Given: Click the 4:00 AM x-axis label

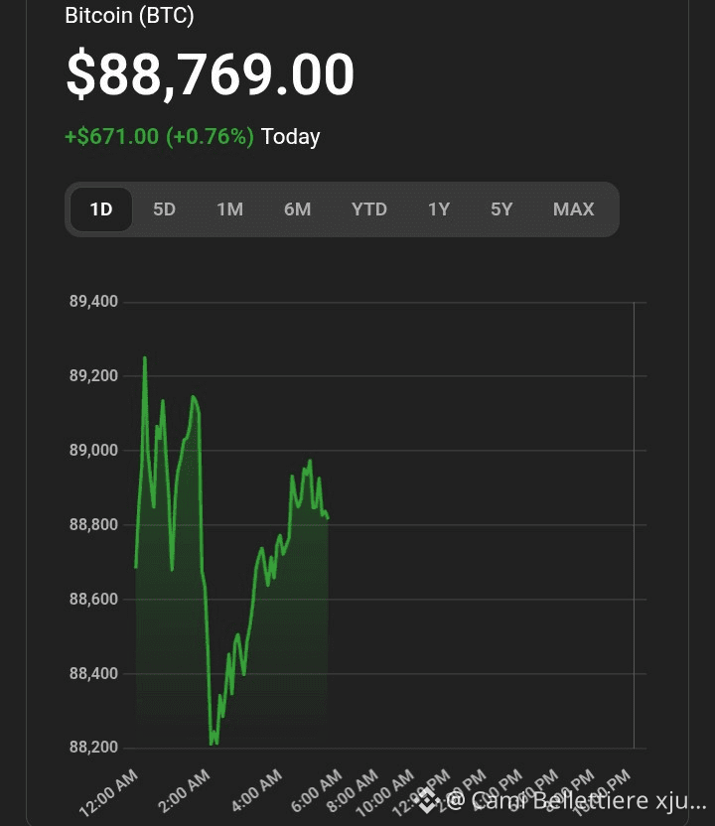Looking at the screenshot, I should pyautogui.click(x=257, y=791).
